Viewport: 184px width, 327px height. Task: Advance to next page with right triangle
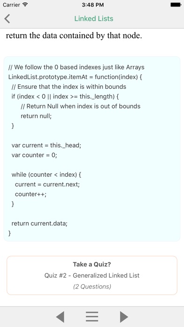point(124,317)
